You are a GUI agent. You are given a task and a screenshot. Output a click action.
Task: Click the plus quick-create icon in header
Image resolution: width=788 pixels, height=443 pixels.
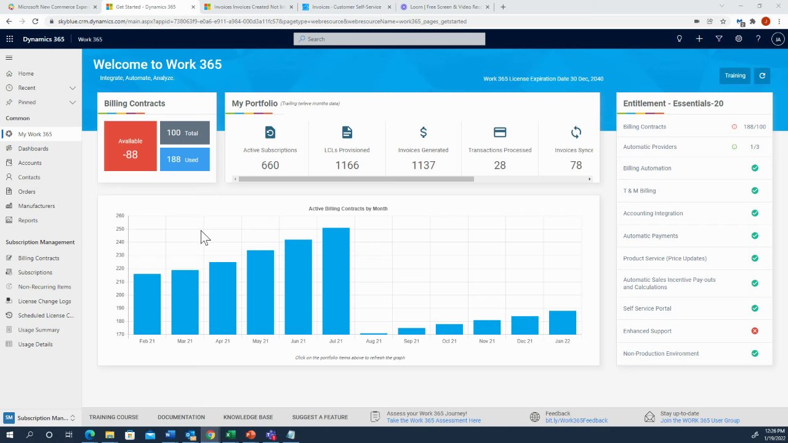[x=699, y=39]
